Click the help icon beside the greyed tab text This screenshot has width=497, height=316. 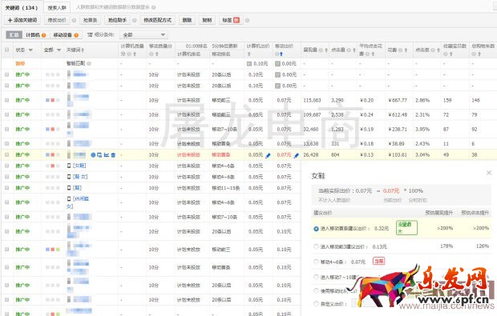[x=154, y=7]
